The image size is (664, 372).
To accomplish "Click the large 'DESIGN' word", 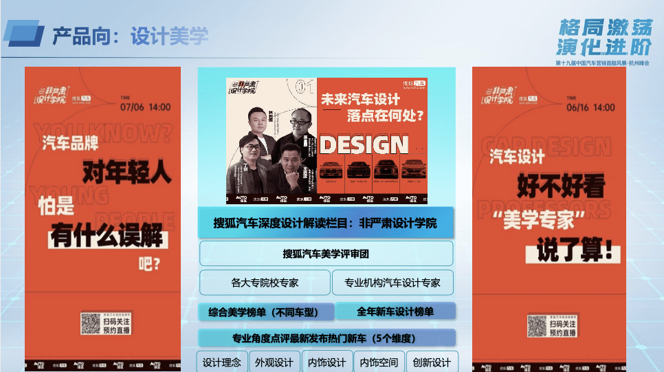I will point(364,145).
